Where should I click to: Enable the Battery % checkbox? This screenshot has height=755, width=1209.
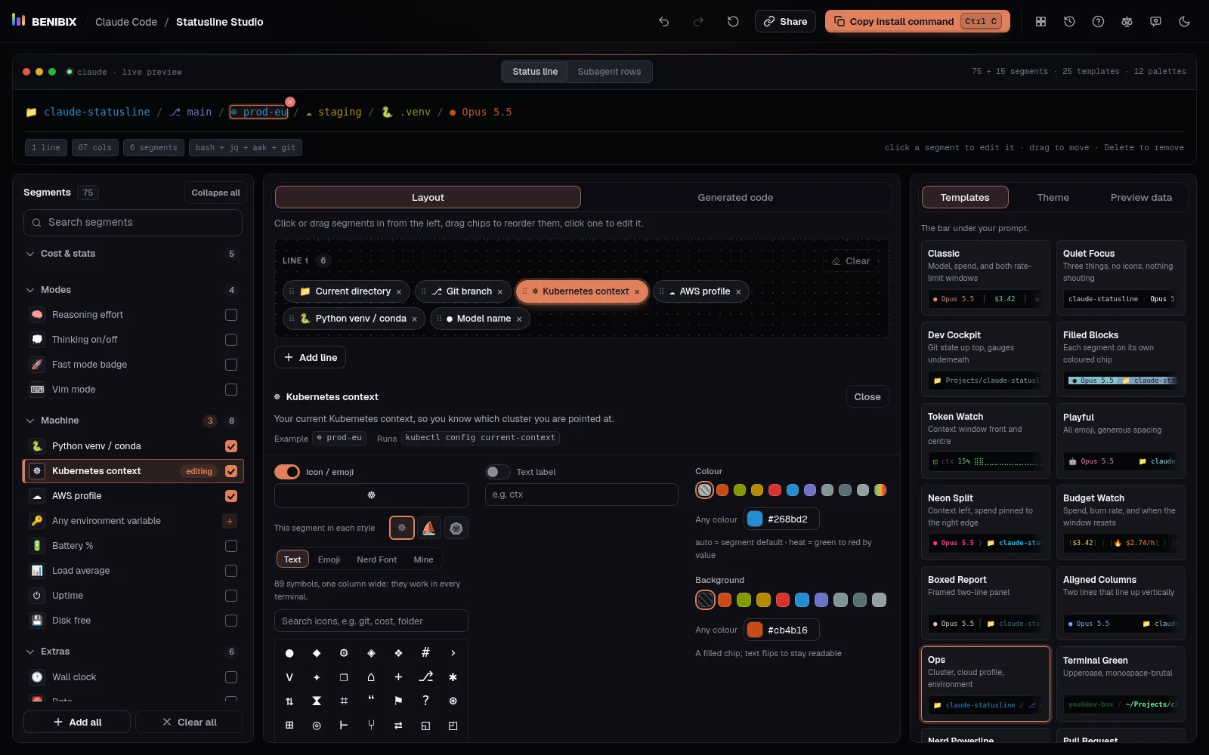tap(231, 546)
